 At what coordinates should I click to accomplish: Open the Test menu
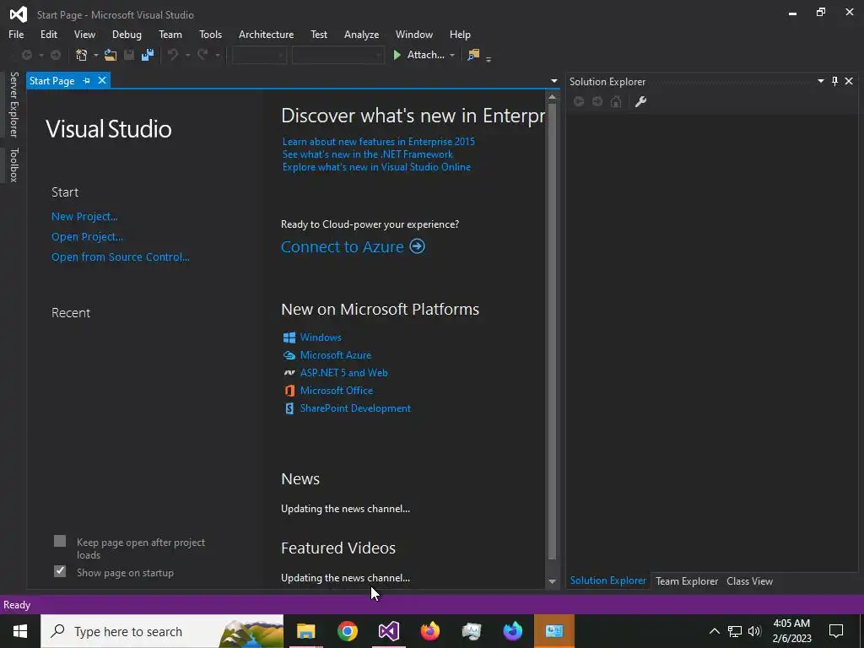point(318,34)
